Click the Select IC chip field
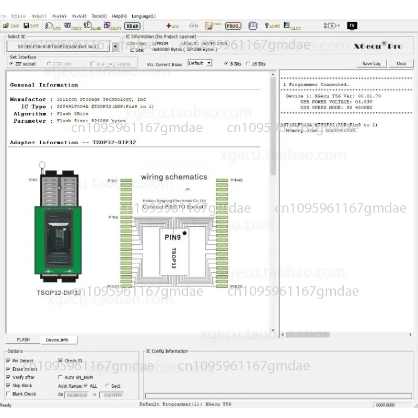 click(58, 47)
